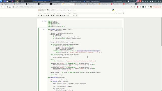Screen dimensions: 162x91
Task: Click the 'def px_displayer(function):' line
Action: click(x=56, y=77)
